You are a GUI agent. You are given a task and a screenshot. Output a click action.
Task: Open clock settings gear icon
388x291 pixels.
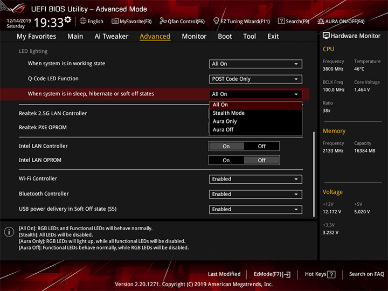[x=68, y=19]
